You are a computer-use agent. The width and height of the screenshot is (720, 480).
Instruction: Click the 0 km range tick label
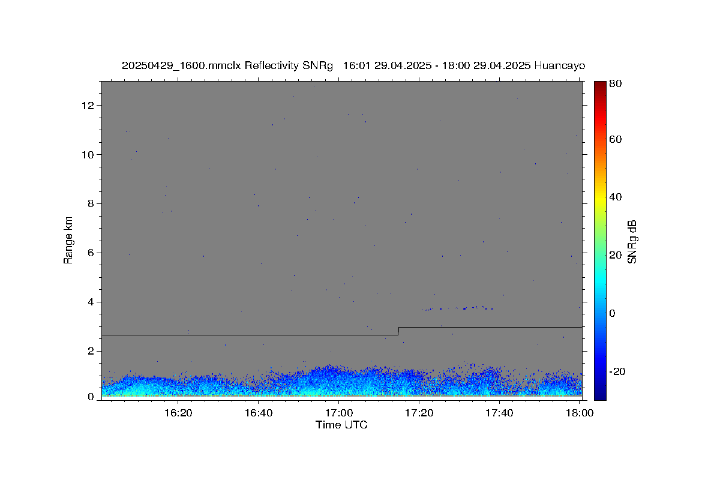click(x=91, y=397)
